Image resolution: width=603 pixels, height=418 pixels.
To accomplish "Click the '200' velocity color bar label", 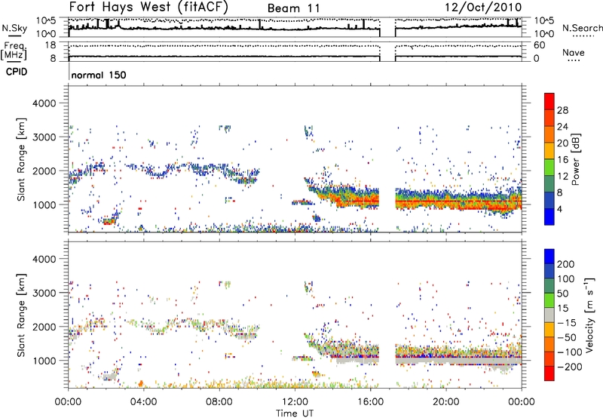I will (565, 264).
